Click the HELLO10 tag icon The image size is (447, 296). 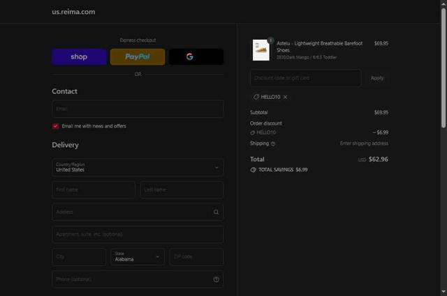[256, 97]
